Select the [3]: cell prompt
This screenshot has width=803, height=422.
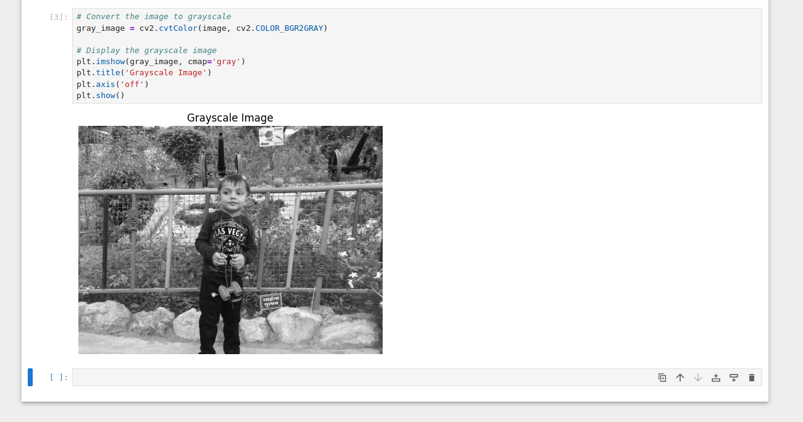click(x=59, y=17)
